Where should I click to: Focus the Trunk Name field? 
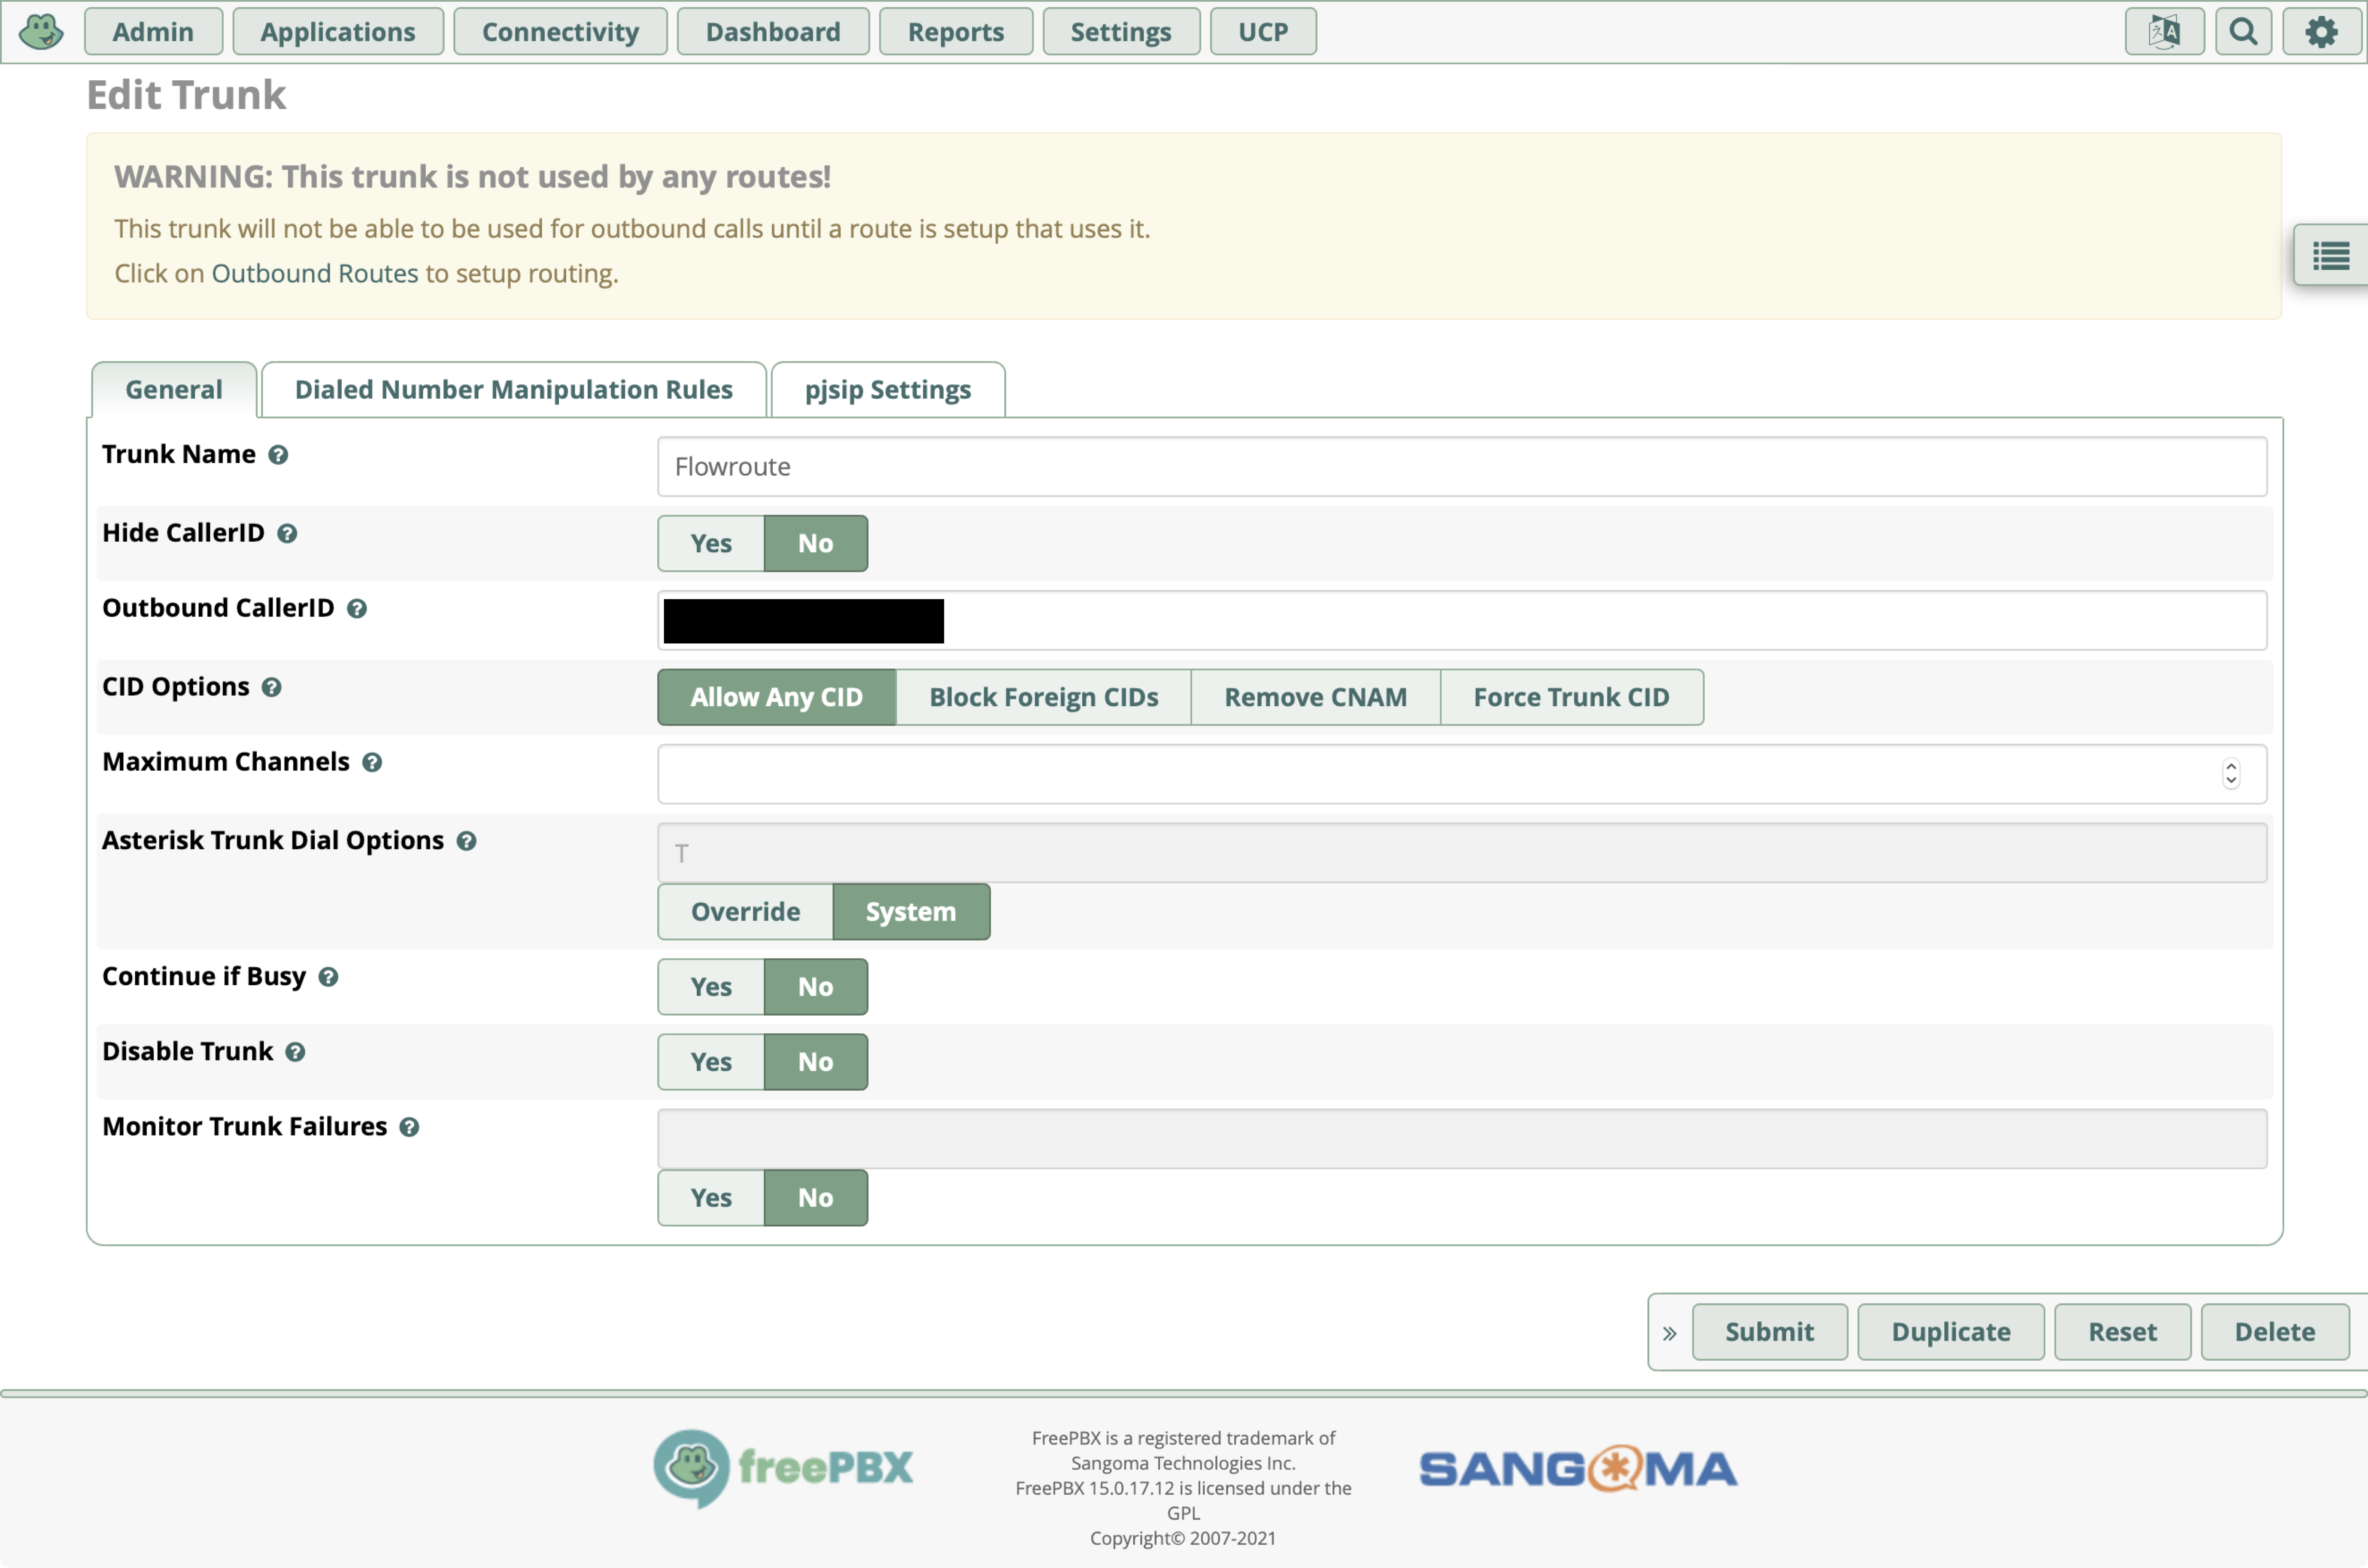coord(1462,466)
